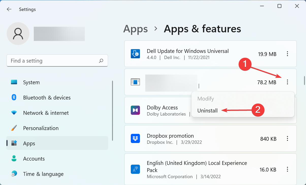Open System settings from the sidebar
This screenshot has height=185, width=306.
(31, 82)
